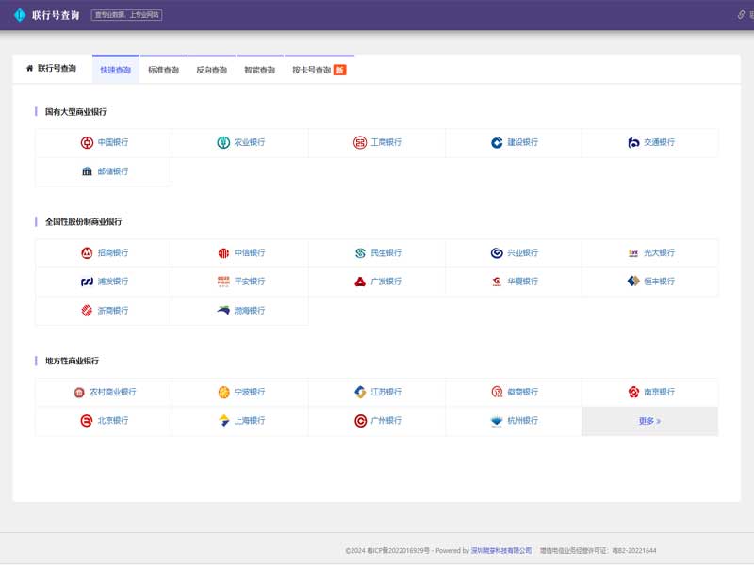Click the 广发银行 triangle logo icon

coord(360,282)
